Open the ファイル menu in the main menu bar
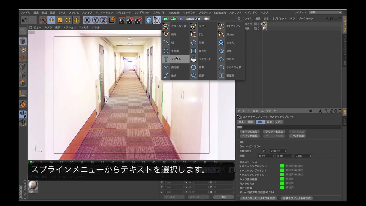The image size is (366, 206). tap(25, 13)
